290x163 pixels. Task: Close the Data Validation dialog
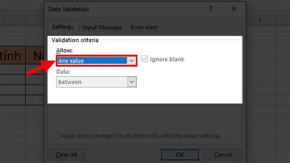click(x=234, y=9)
